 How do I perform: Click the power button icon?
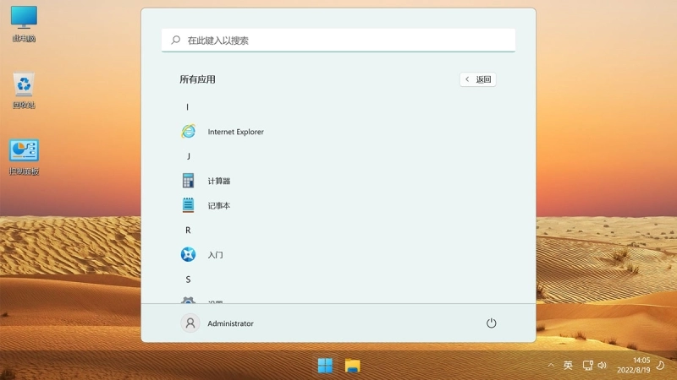pos(491,323)
